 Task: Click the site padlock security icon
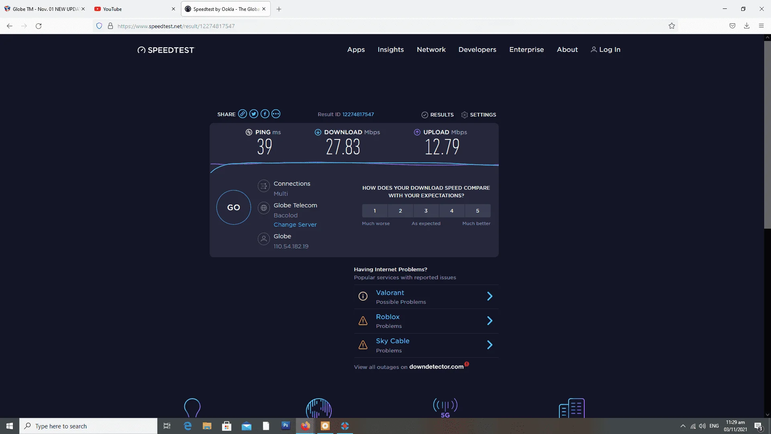click(110, 26)
